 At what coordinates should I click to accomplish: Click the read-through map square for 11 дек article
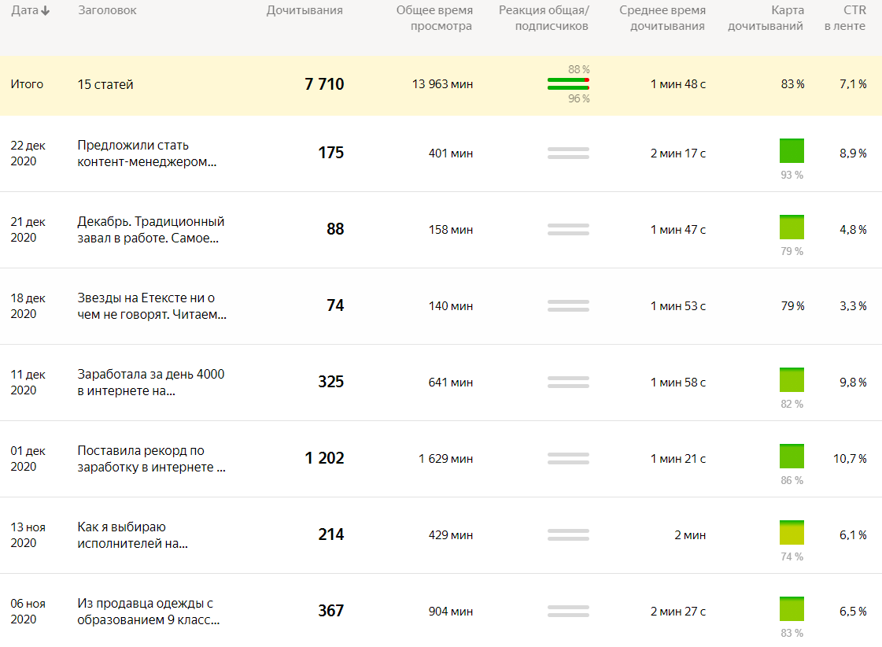coord(792,380)
